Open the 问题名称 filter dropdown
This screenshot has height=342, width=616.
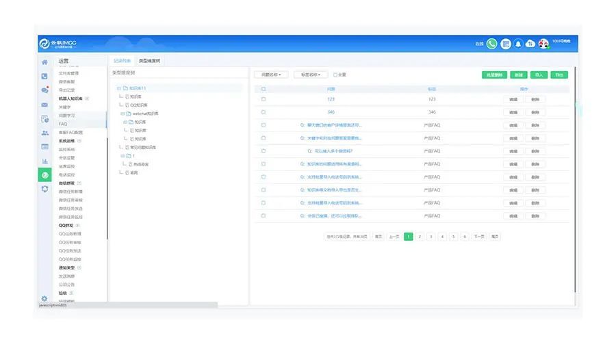[271, 75]
